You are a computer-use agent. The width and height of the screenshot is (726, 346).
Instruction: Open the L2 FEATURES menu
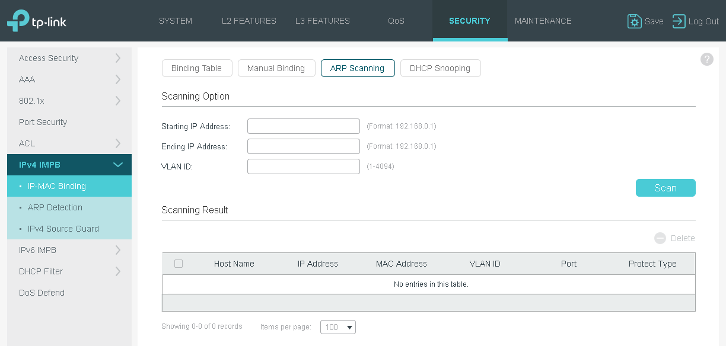tap(249, 21)
